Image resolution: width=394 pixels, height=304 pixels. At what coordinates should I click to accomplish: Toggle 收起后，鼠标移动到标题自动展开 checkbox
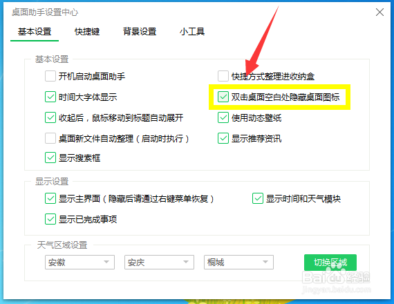50,117
